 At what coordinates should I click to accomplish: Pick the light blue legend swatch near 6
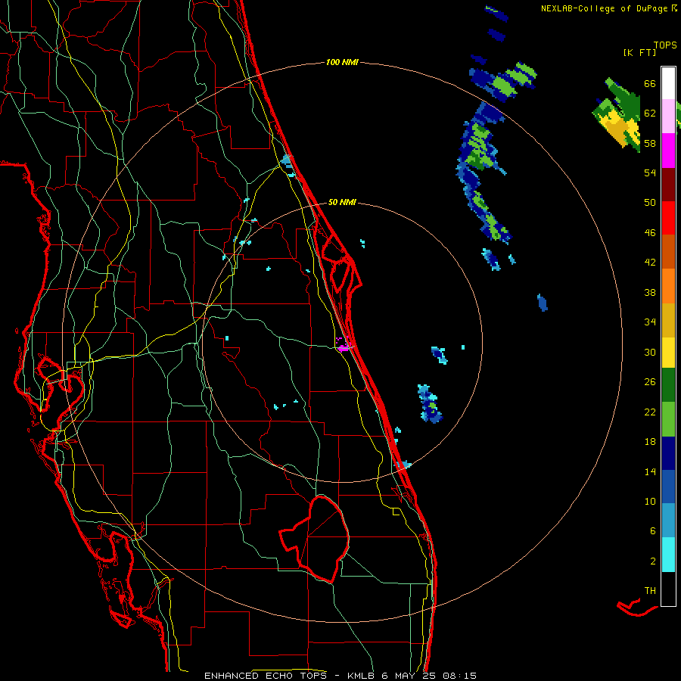(668, 521)
